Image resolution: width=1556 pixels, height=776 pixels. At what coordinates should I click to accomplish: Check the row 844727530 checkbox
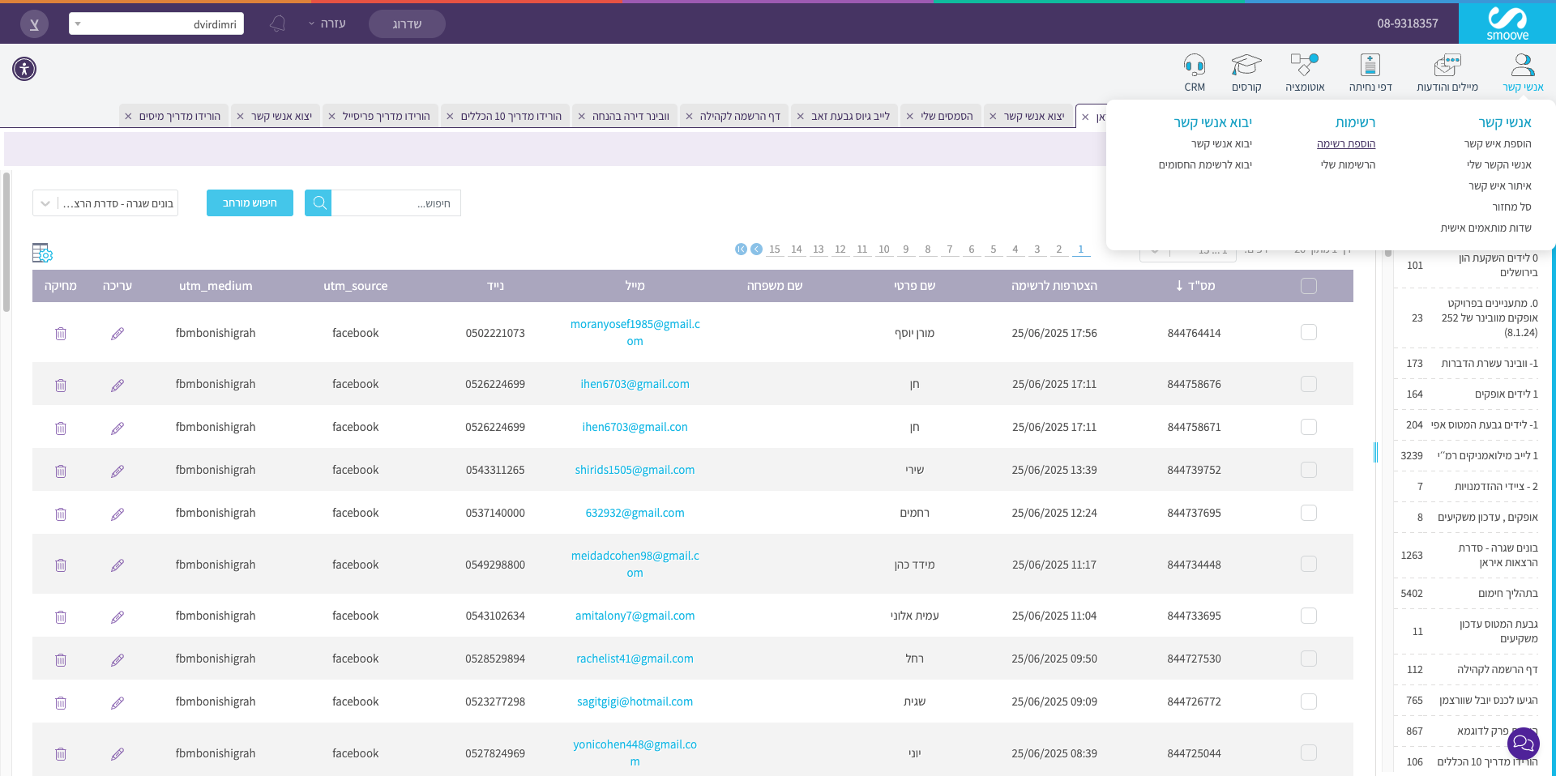pos(1308,659)
